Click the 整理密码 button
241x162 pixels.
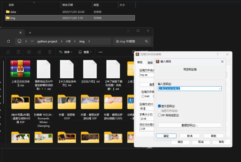tap(189, 125)
